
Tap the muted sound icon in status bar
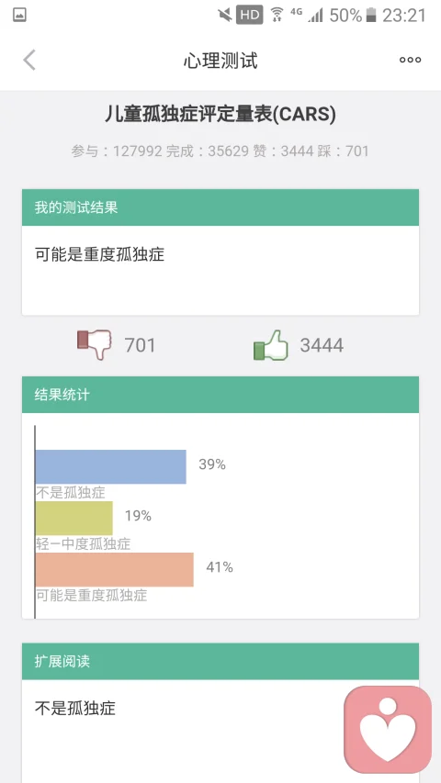tap(225, 15)
